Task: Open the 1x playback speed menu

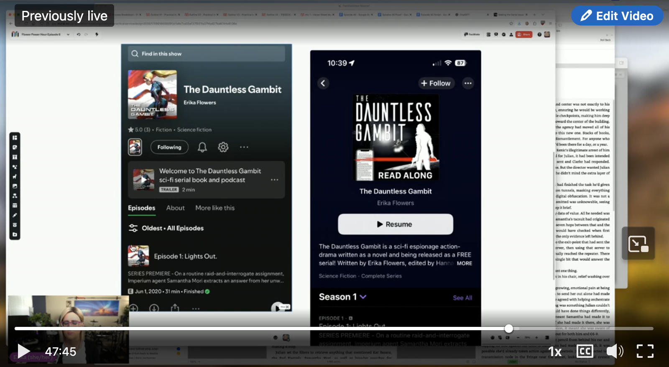Action: tap(555, 352)
